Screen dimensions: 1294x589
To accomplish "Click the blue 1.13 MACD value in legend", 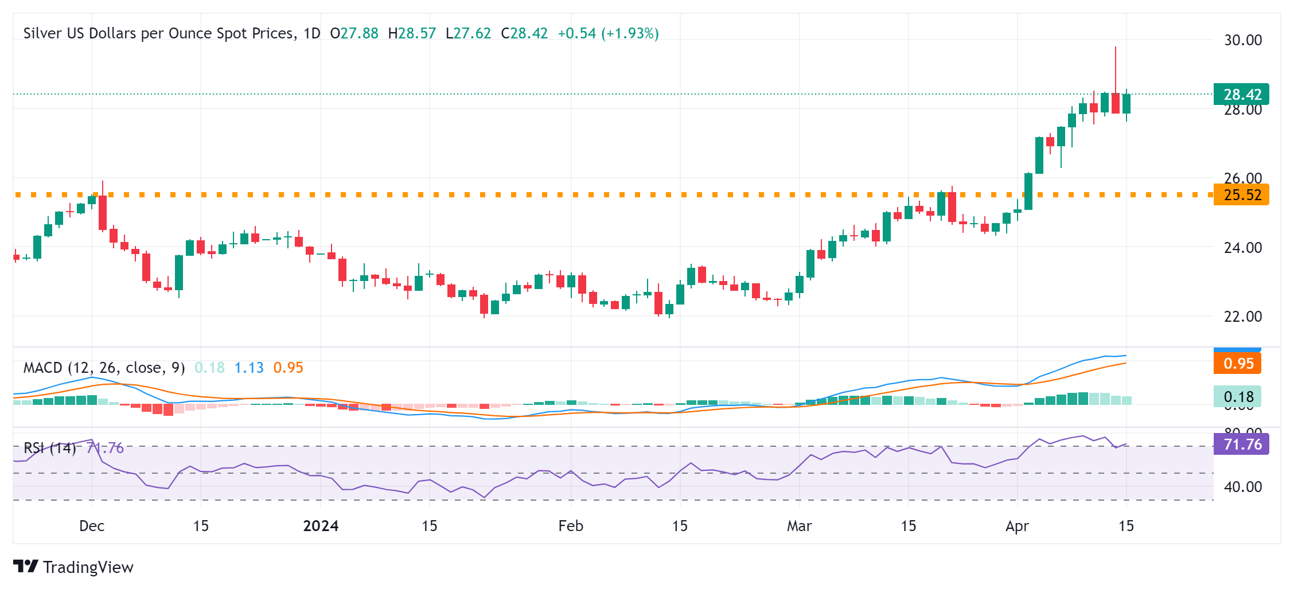I will click(x=249, y=368).
